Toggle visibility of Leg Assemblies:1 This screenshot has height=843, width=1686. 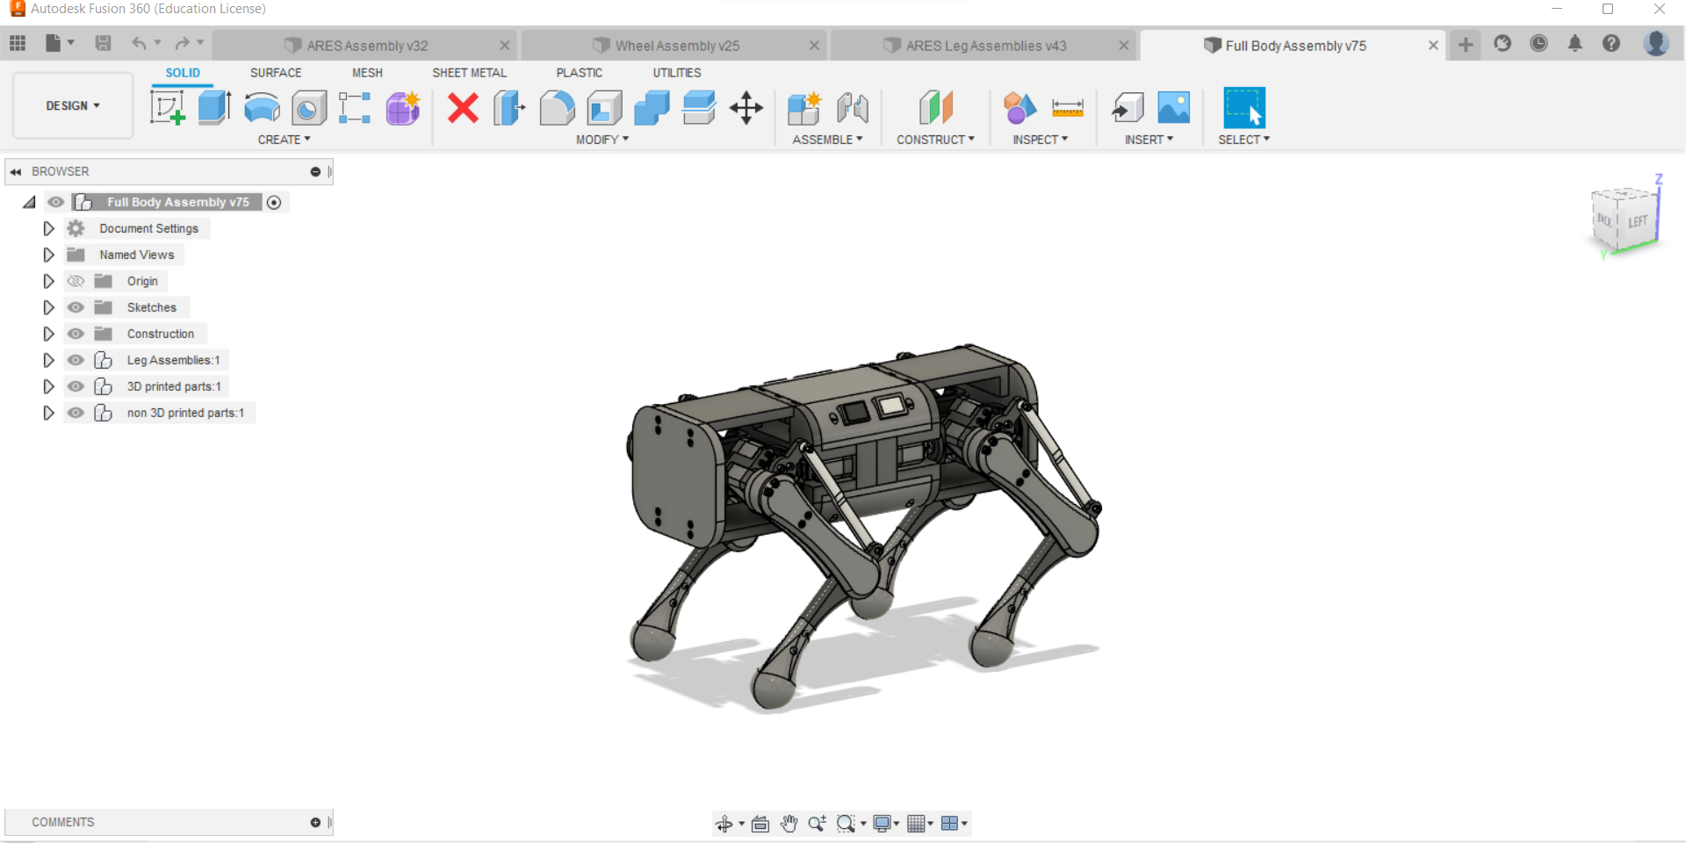coord(76,360)
